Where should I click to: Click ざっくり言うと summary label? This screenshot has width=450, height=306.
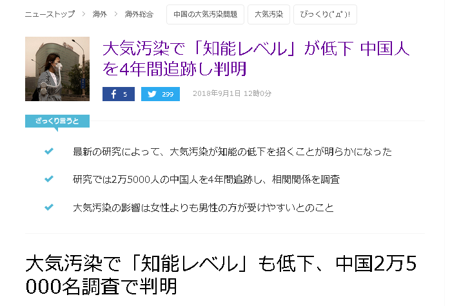click(57, 121)
